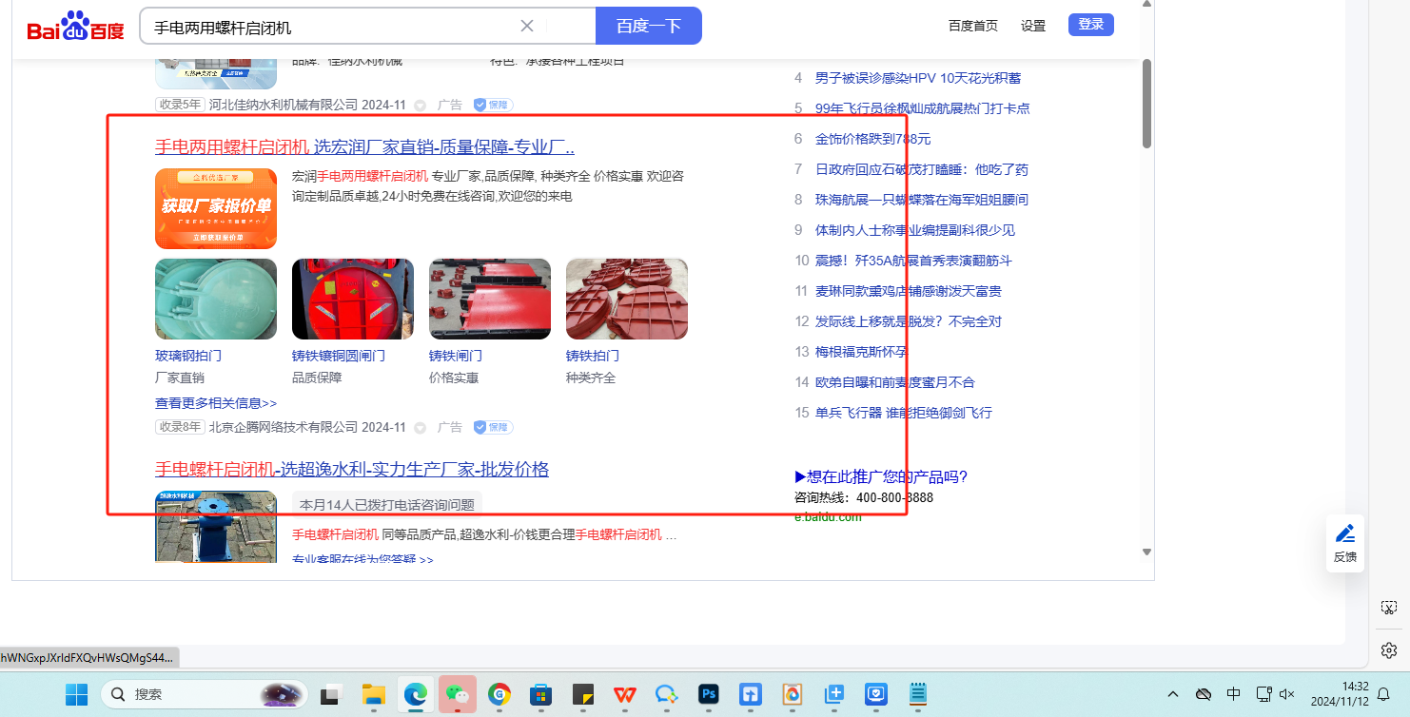The image size is (1410, 717).
Task: Click the 铸铁闸门 text link
Action: pyautogui.click(x=456, y=356)
